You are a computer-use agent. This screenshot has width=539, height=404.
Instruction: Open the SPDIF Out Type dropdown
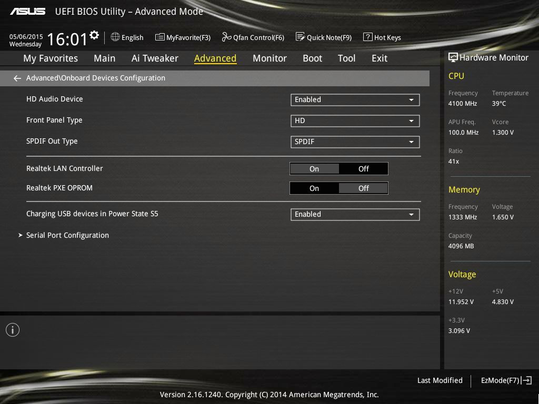coord(355,142)
